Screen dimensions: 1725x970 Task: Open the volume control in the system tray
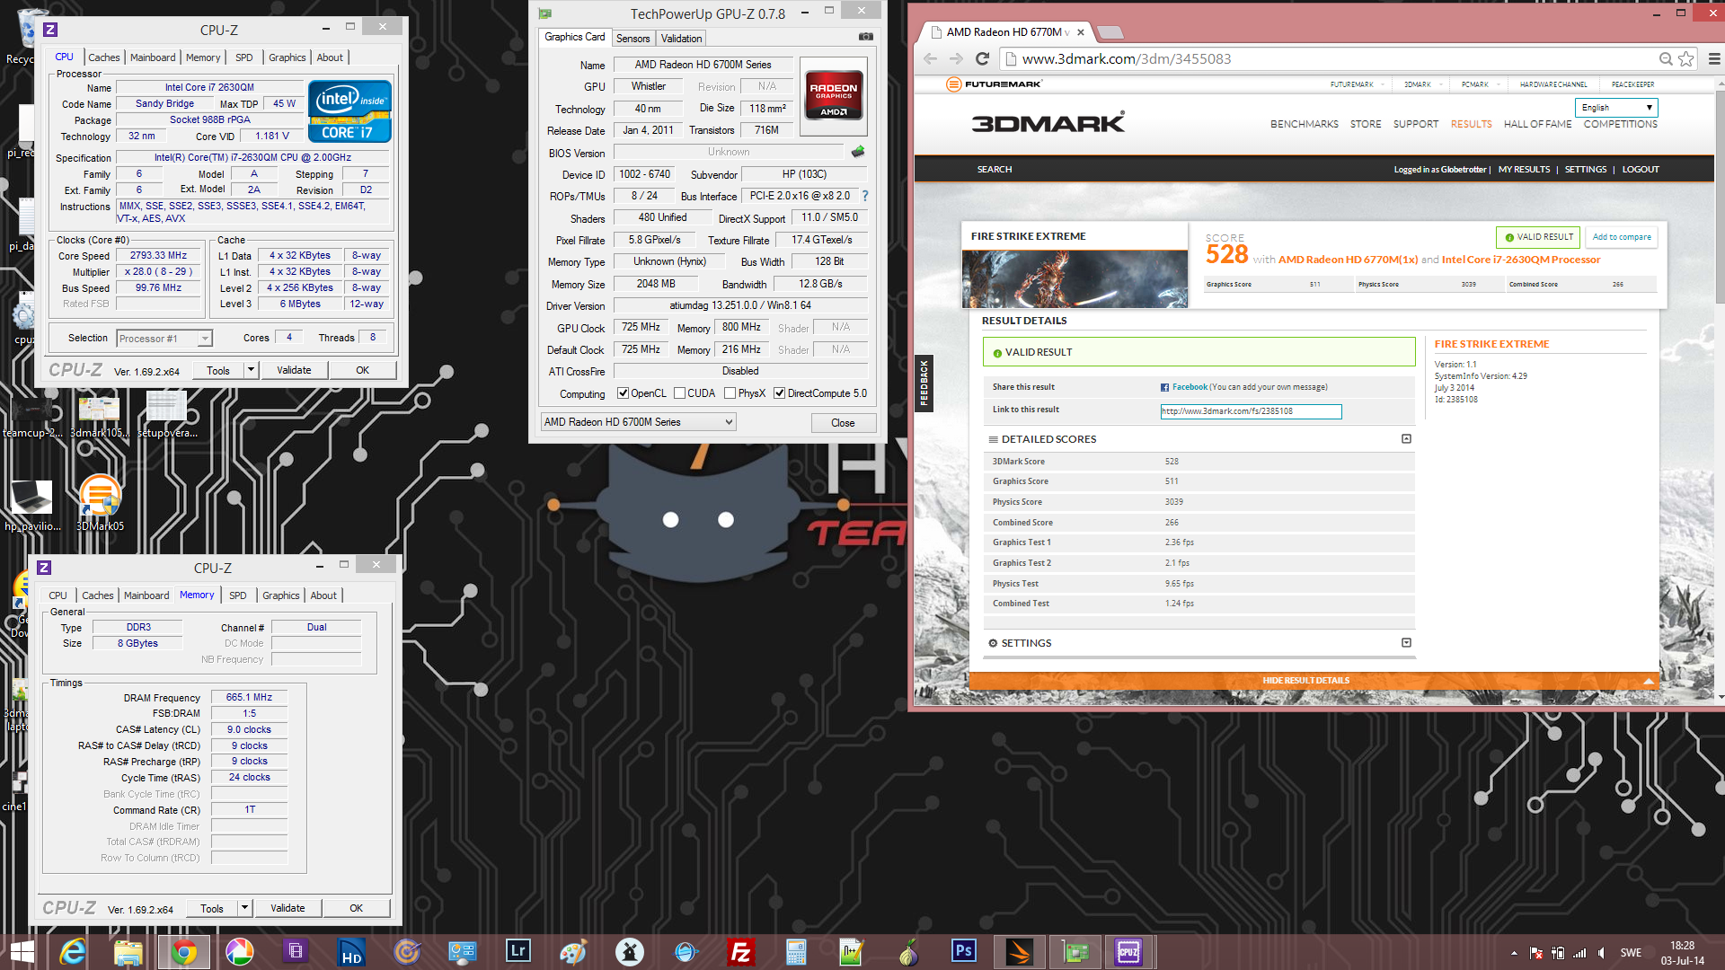pos(1601,953)
